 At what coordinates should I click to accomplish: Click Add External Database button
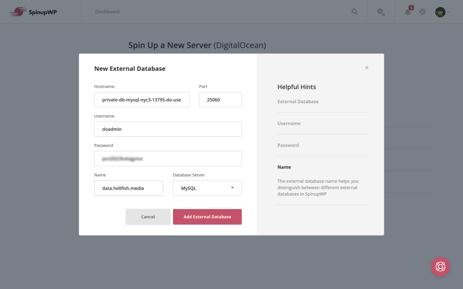(207, 217)
